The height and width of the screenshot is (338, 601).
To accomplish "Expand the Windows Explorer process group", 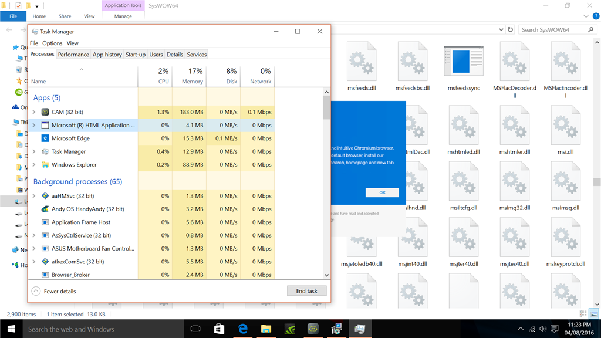I will point(34,165).
